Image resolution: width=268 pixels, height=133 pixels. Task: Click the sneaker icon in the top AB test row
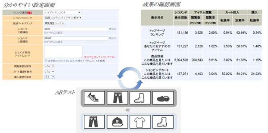[94, 98]
